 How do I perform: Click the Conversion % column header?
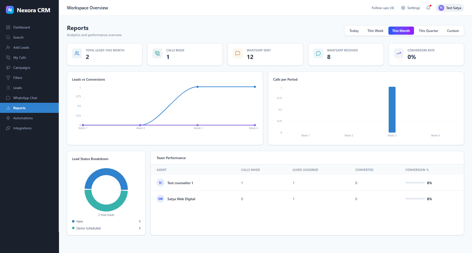(417, 170)
